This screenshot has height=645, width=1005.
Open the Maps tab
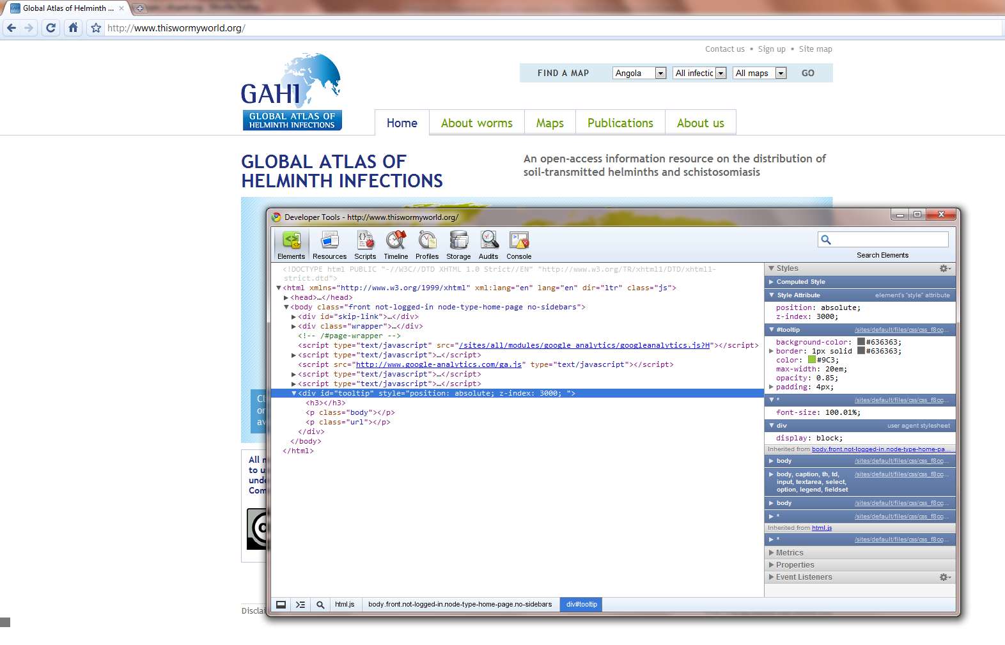point(550,123)
